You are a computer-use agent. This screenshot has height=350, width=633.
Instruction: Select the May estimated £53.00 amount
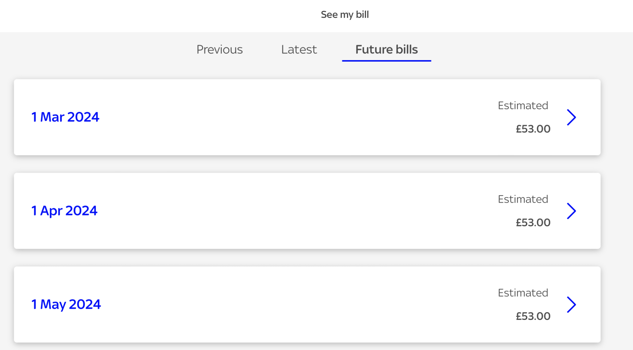[x=533, y=316]
